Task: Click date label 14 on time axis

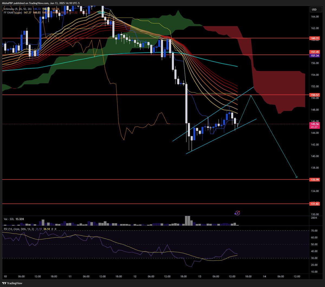Action: [x=264, y=276]
